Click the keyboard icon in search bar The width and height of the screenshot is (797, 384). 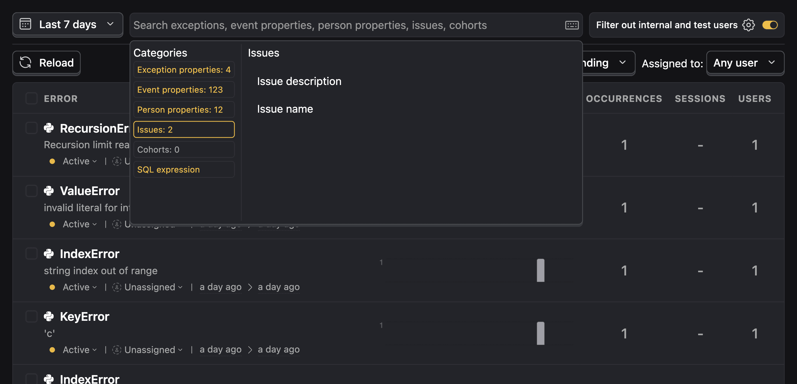[x=572, y=25]
